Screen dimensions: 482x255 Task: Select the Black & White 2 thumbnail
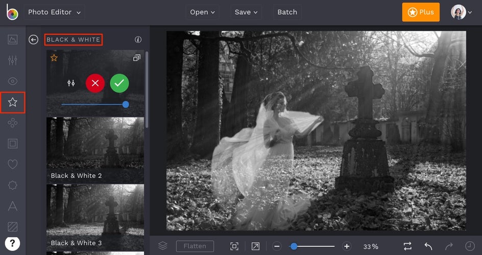pos(95,150)
